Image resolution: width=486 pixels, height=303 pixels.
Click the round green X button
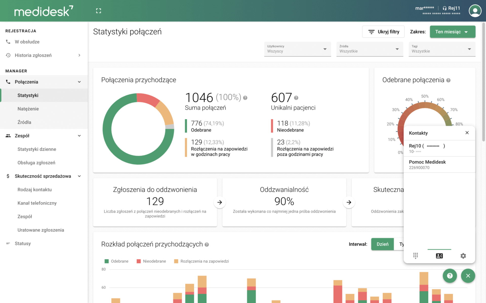click(x=468, y=276)
